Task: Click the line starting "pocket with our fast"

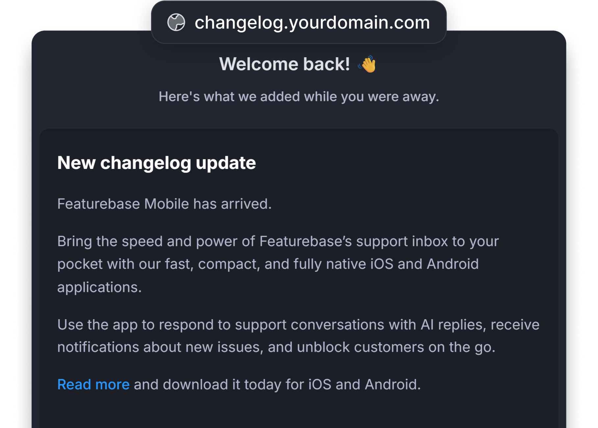Action: [268, 264]
